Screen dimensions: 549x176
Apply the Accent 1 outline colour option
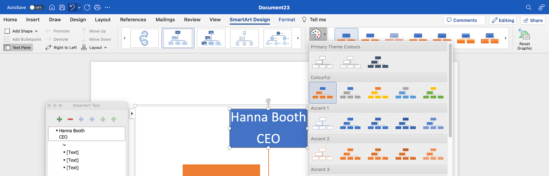tap(323, 123)
